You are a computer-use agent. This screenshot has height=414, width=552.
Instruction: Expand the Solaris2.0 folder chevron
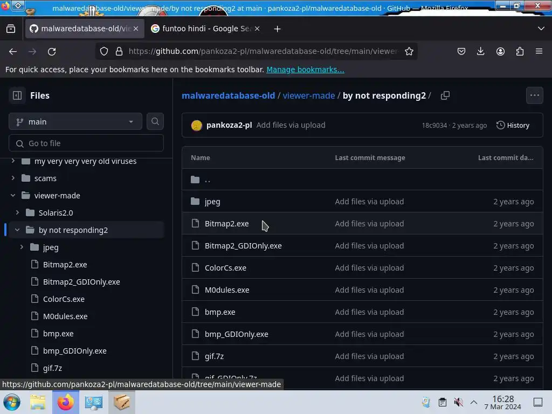[17, 212]
